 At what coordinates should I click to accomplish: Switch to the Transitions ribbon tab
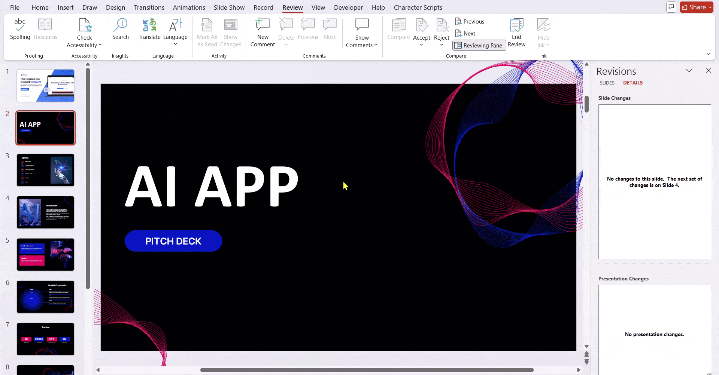(x=149, y=7)
